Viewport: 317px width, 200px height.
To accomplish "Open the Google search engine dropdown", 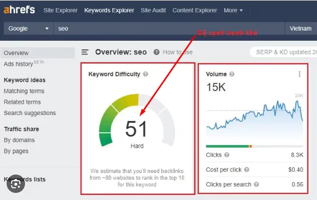I will (x=29, y=28).
